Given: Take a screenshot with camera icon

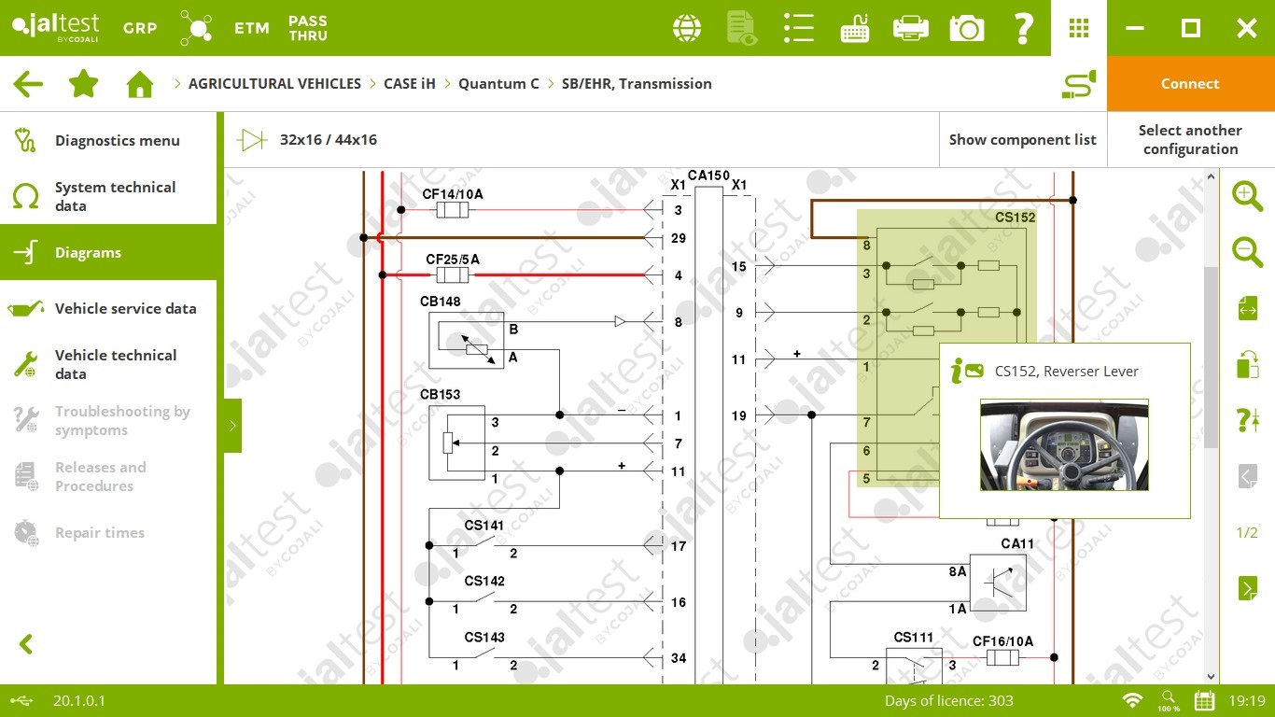Looking at the screenshot, I should tap(967, 28).
